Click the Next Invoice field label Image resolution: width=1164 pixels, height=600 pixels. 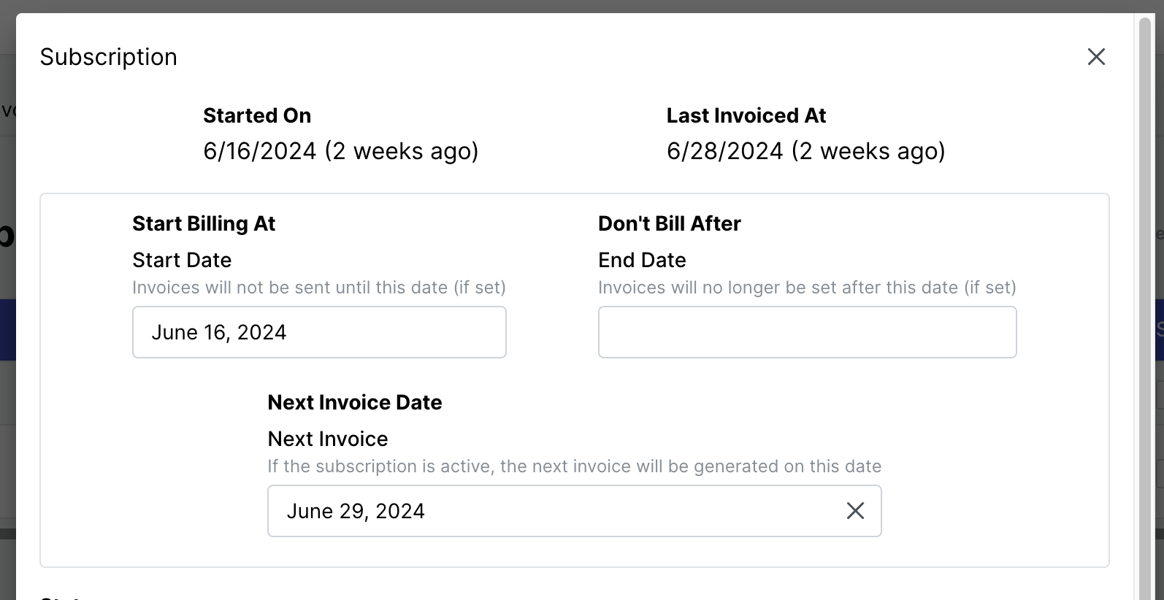328,439
